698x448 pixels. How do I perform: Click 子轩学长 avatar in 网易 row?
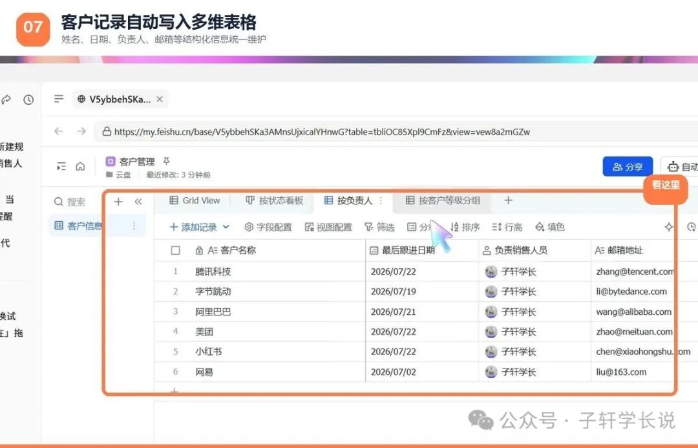click(x=491, y=372)
